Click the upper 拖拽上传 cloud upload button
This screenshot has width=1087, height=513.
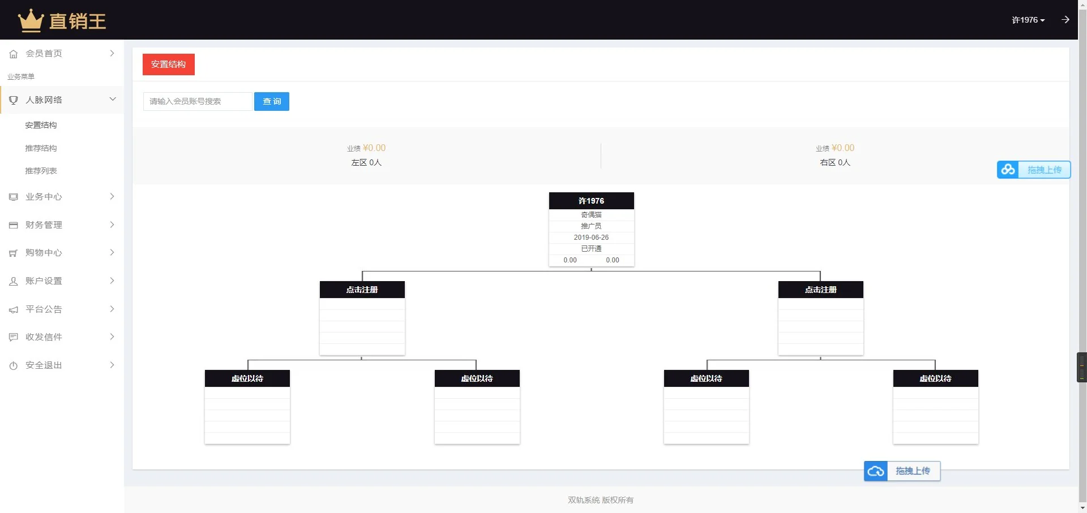pos(1033,170)
